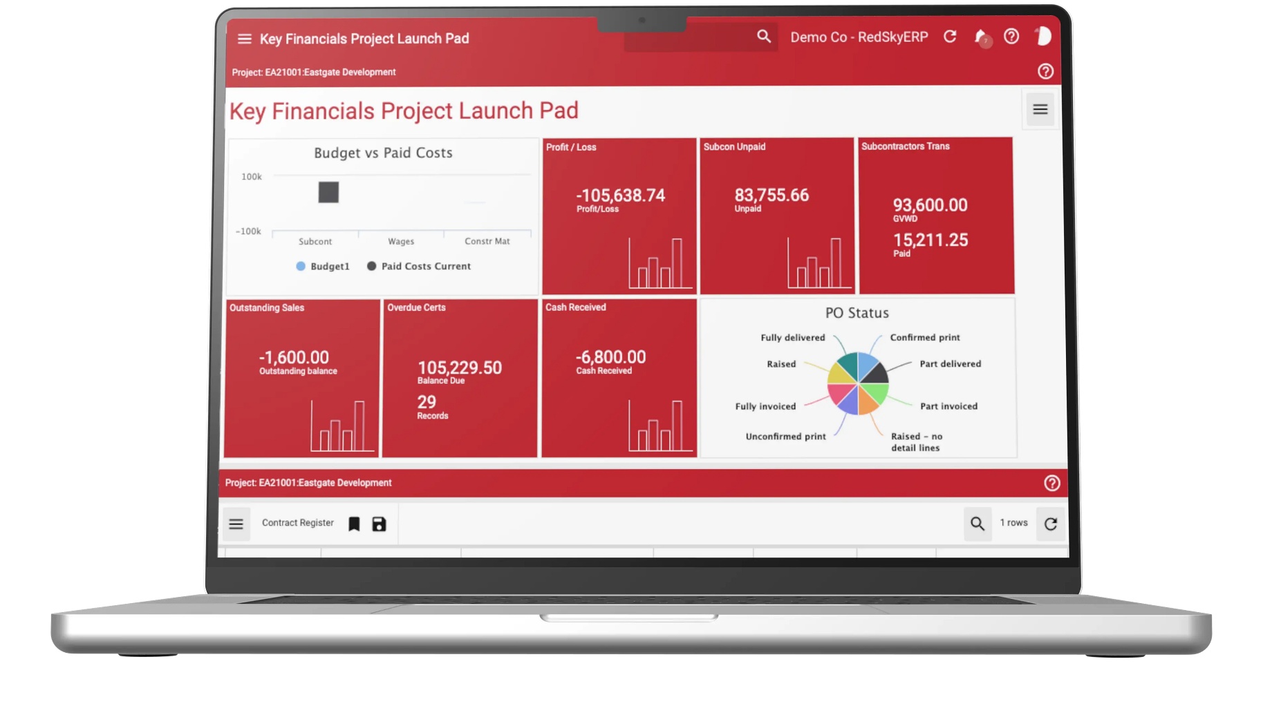
Task: Click the dark Subcont bar in chart
Action: [328, 192]
